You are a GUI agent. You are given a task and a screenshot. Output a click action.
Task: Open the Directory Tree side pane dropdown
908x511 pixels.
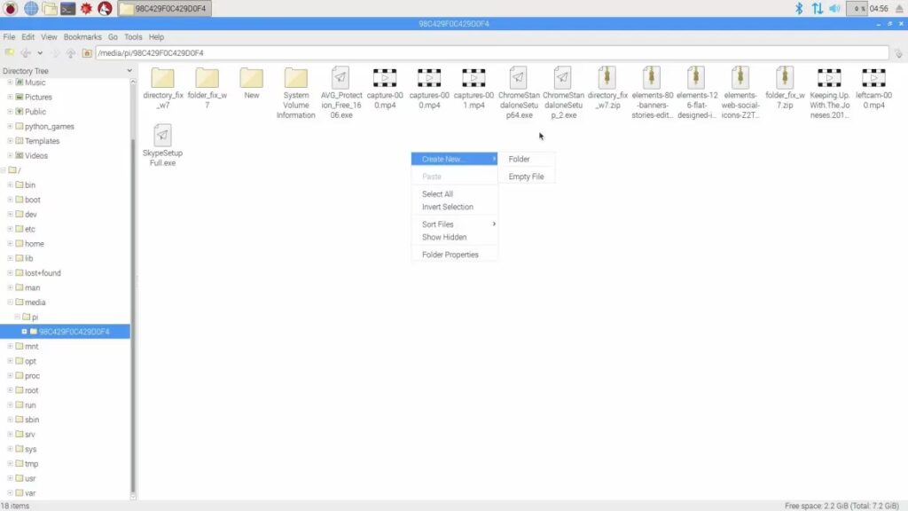pos(129,70)
